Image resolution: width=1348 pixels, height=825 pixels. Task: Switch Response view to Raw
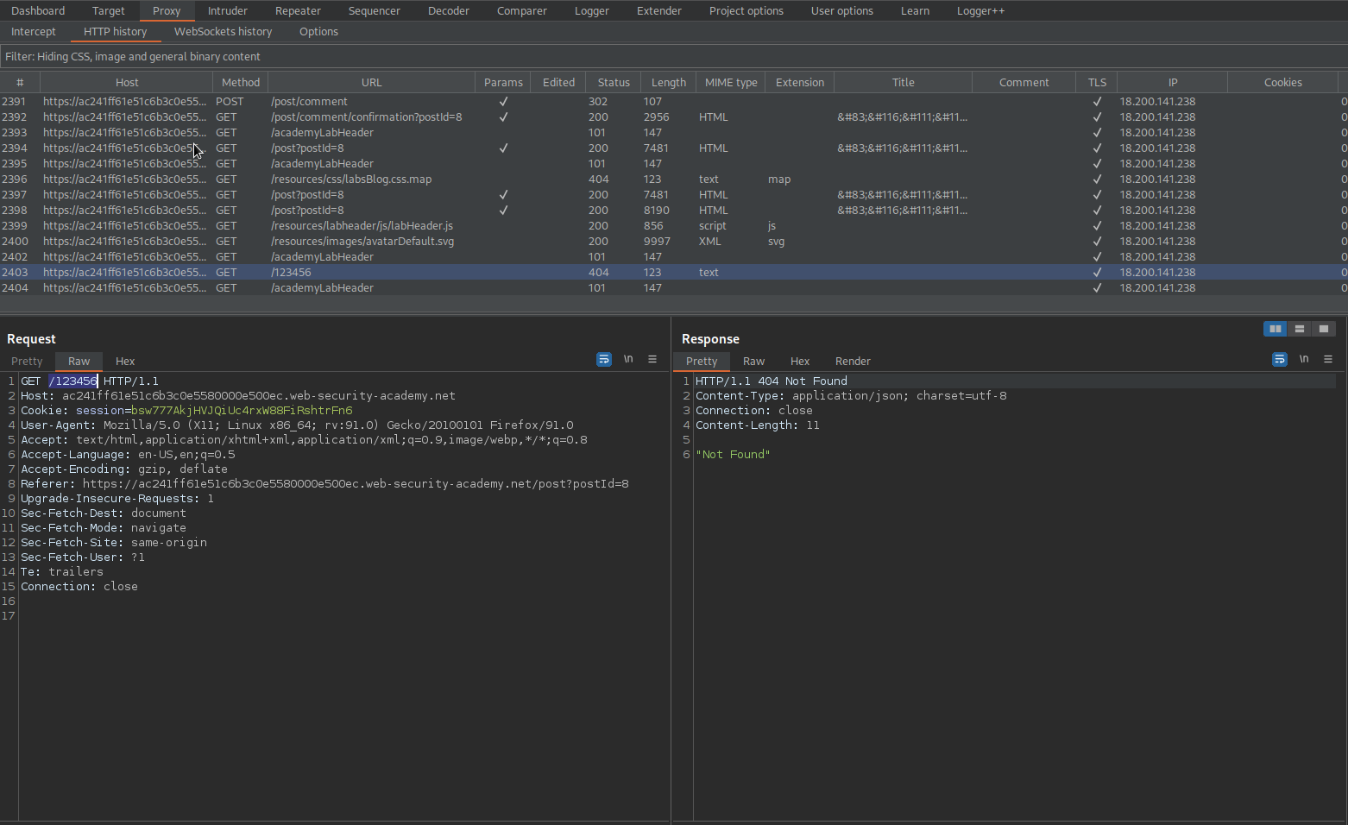coord(753,361)
